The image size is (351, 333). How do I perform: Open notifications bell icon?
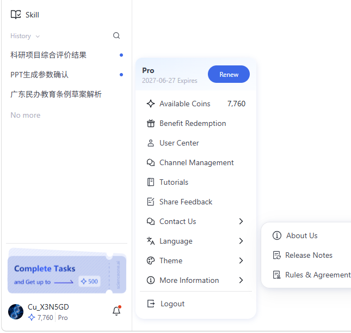click(x=116, y=311)
